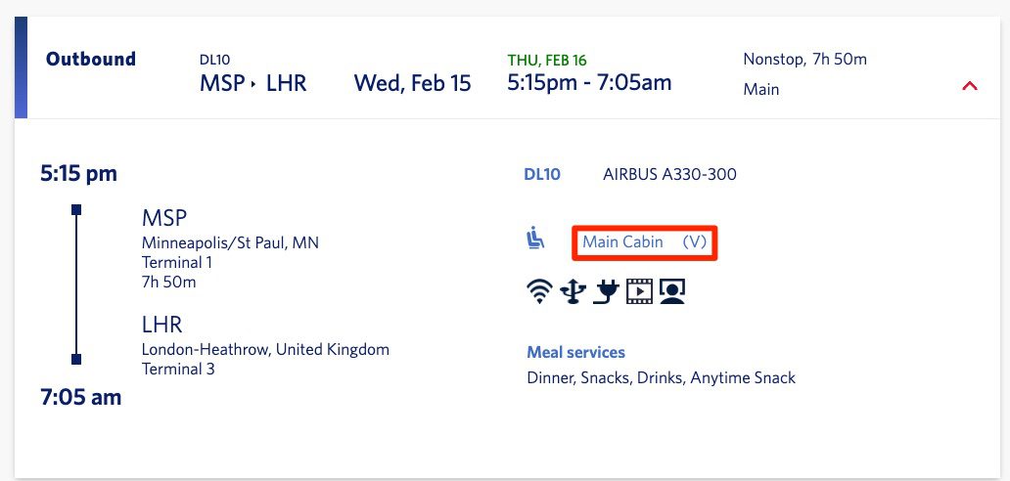Click the USB port amenity icon
Viewport: 1010px width, 481px height.
point(573,292)
